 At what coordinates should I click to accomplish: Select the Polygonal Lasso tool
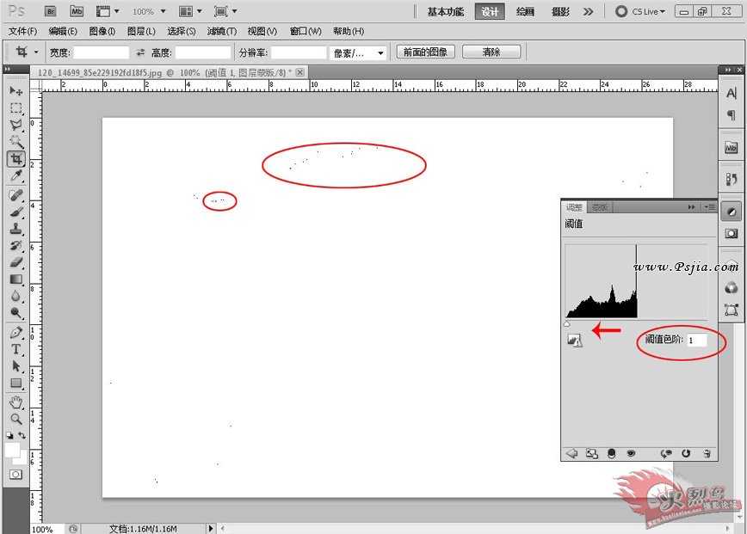click(15, 126)
